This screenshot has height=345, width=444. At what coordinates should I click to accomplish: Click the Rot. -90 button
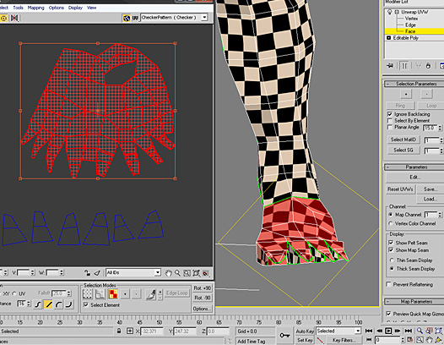pos(203,298)
